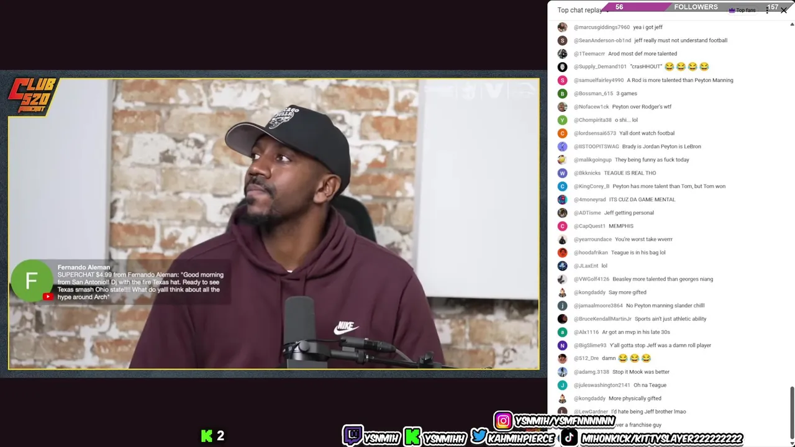This screenshot has height=447, width=795.
Task: Click the green F avatar on superchat
Action: coord(32,281)
